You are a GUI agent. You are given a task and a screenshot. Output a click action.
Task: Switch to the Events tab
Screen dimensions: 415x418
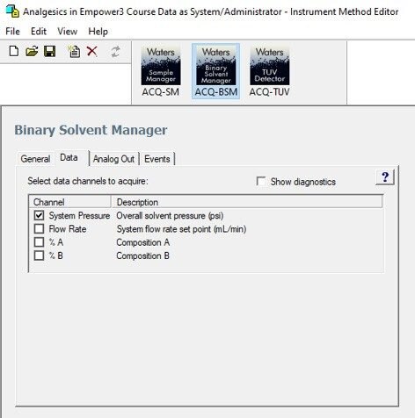[x=157, y=159]
